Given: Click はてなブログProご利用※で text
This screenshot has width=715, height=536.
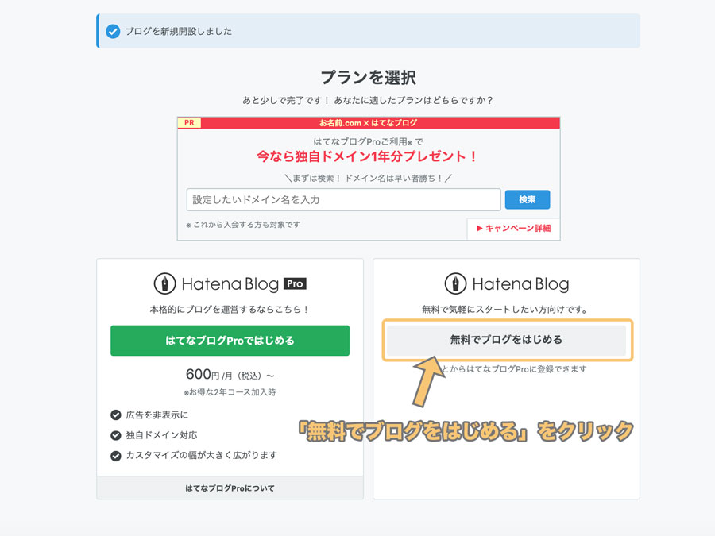Looking at the screenshot, I should pos(369,142).
